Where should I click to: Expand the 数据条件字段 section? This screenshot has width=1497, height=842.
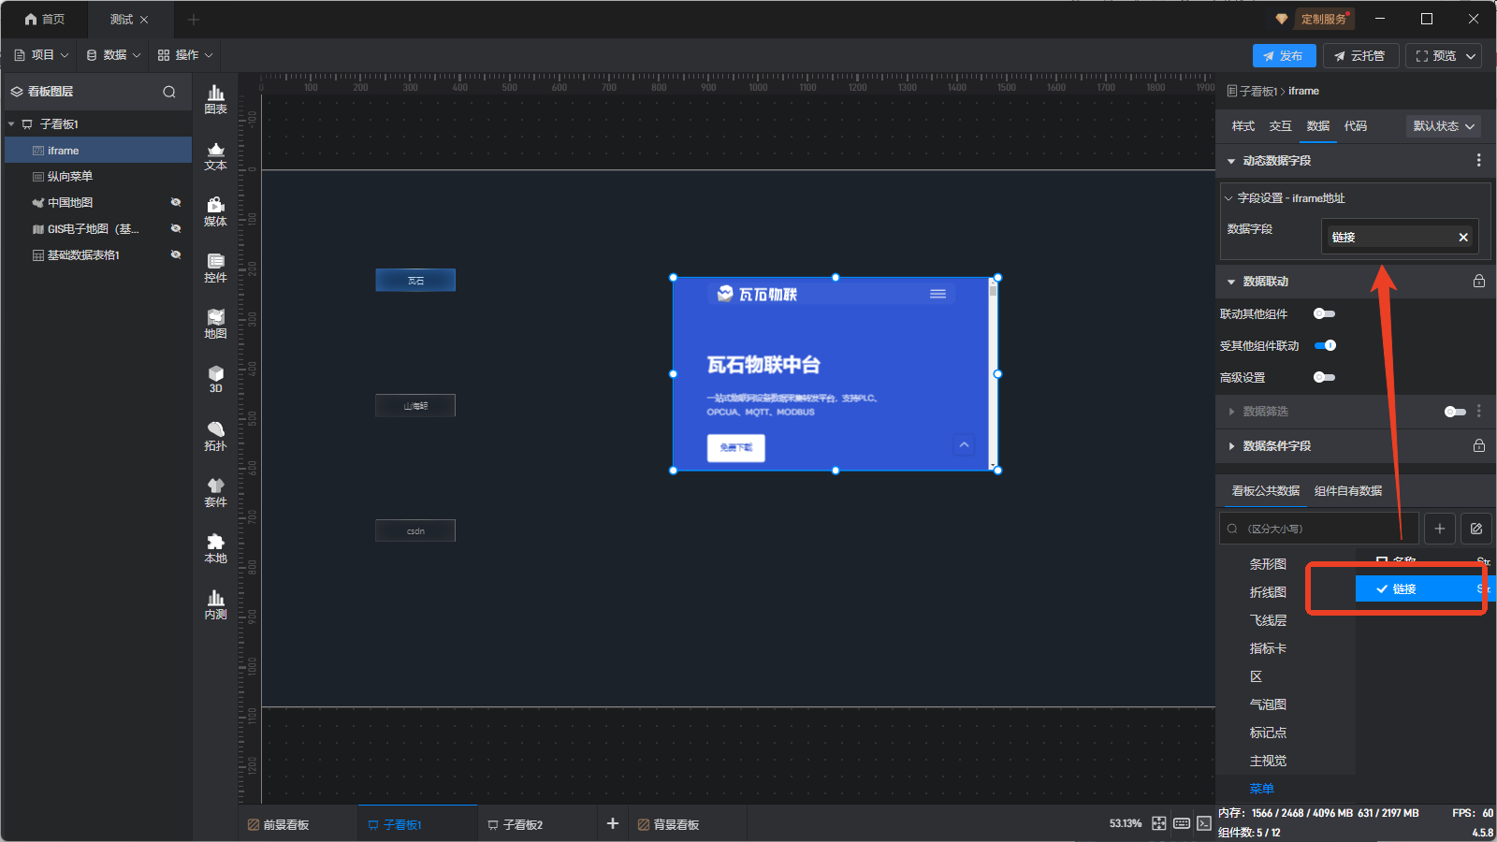click(x=1231, y=446)
